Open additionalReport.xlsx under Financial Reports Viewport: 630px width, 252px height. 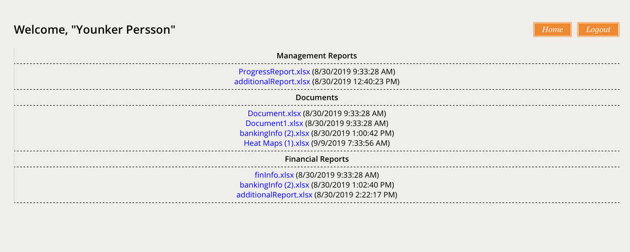click(x=274, y=195)
